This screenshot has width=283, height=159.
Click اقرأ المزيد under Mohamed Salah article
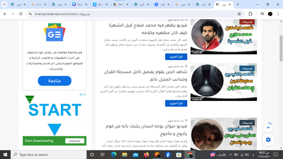pos(176,57)
